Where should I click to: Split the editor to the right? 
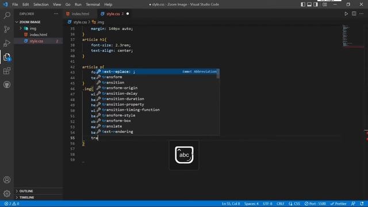354,14
